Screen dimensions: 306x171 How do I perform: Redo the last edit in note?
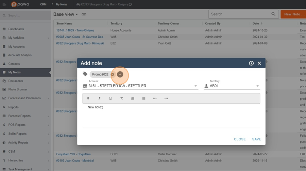tap(166, 98)
